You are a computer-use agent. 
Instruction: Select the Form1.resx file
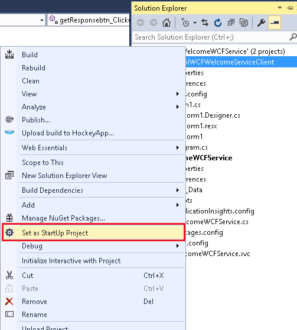click(201, 126)
